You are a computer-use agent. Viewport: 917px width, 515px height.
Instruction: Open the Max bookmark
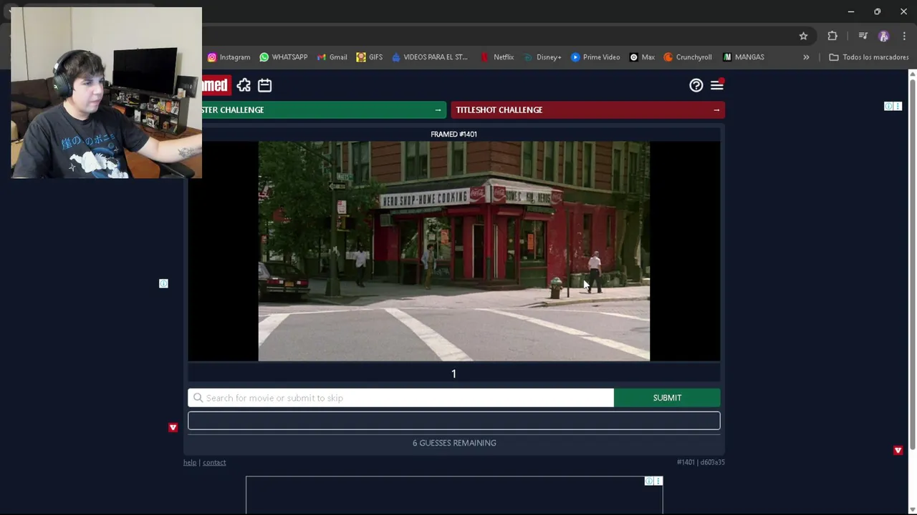[642, 57]
